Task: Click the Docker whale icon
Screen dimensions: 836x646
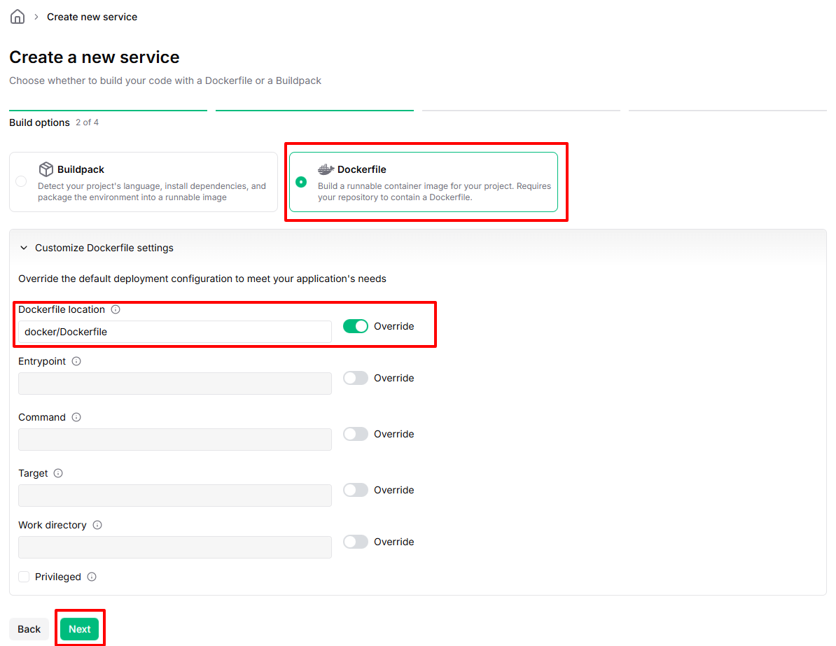Action: 326,169
